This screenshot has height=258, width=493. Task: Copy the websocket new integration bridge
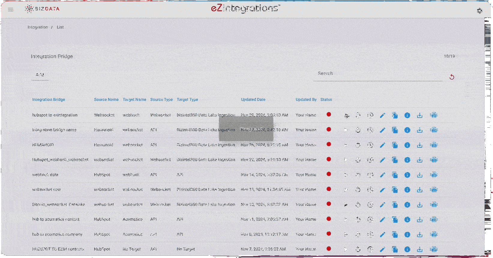(x=395, y=190)
